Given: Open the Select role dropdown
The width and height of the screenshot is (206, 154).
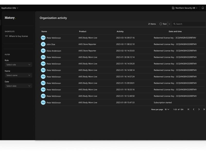Looking at the screenshot, I should [x=18, y=65].
